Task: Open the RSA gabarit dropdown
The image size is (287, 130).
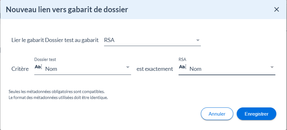Action: click(x=148, y=40)
